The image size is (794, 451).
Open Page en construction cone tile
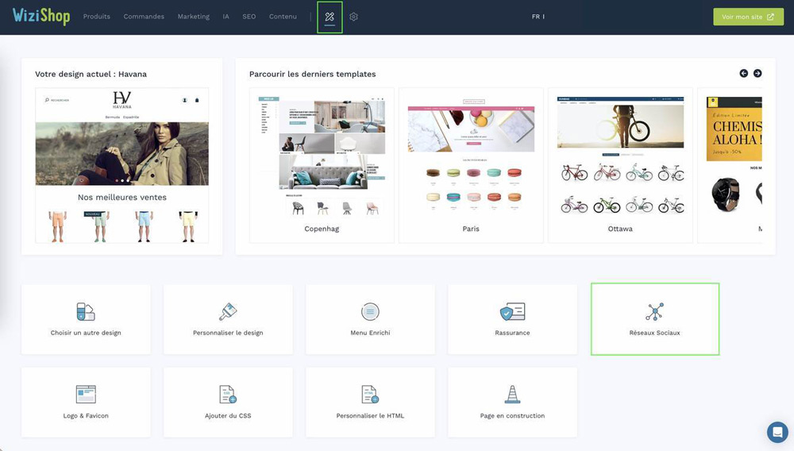coord(512,403)
